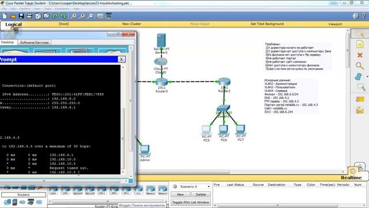Viewport: 369px width, 208px height.
Task: Click the Copy toolbar icon
Action: pos(38,16)
